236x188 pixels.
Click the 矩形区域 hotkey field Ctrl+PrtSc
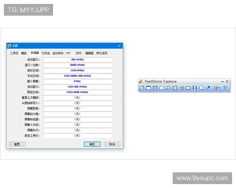coord(77,70)
